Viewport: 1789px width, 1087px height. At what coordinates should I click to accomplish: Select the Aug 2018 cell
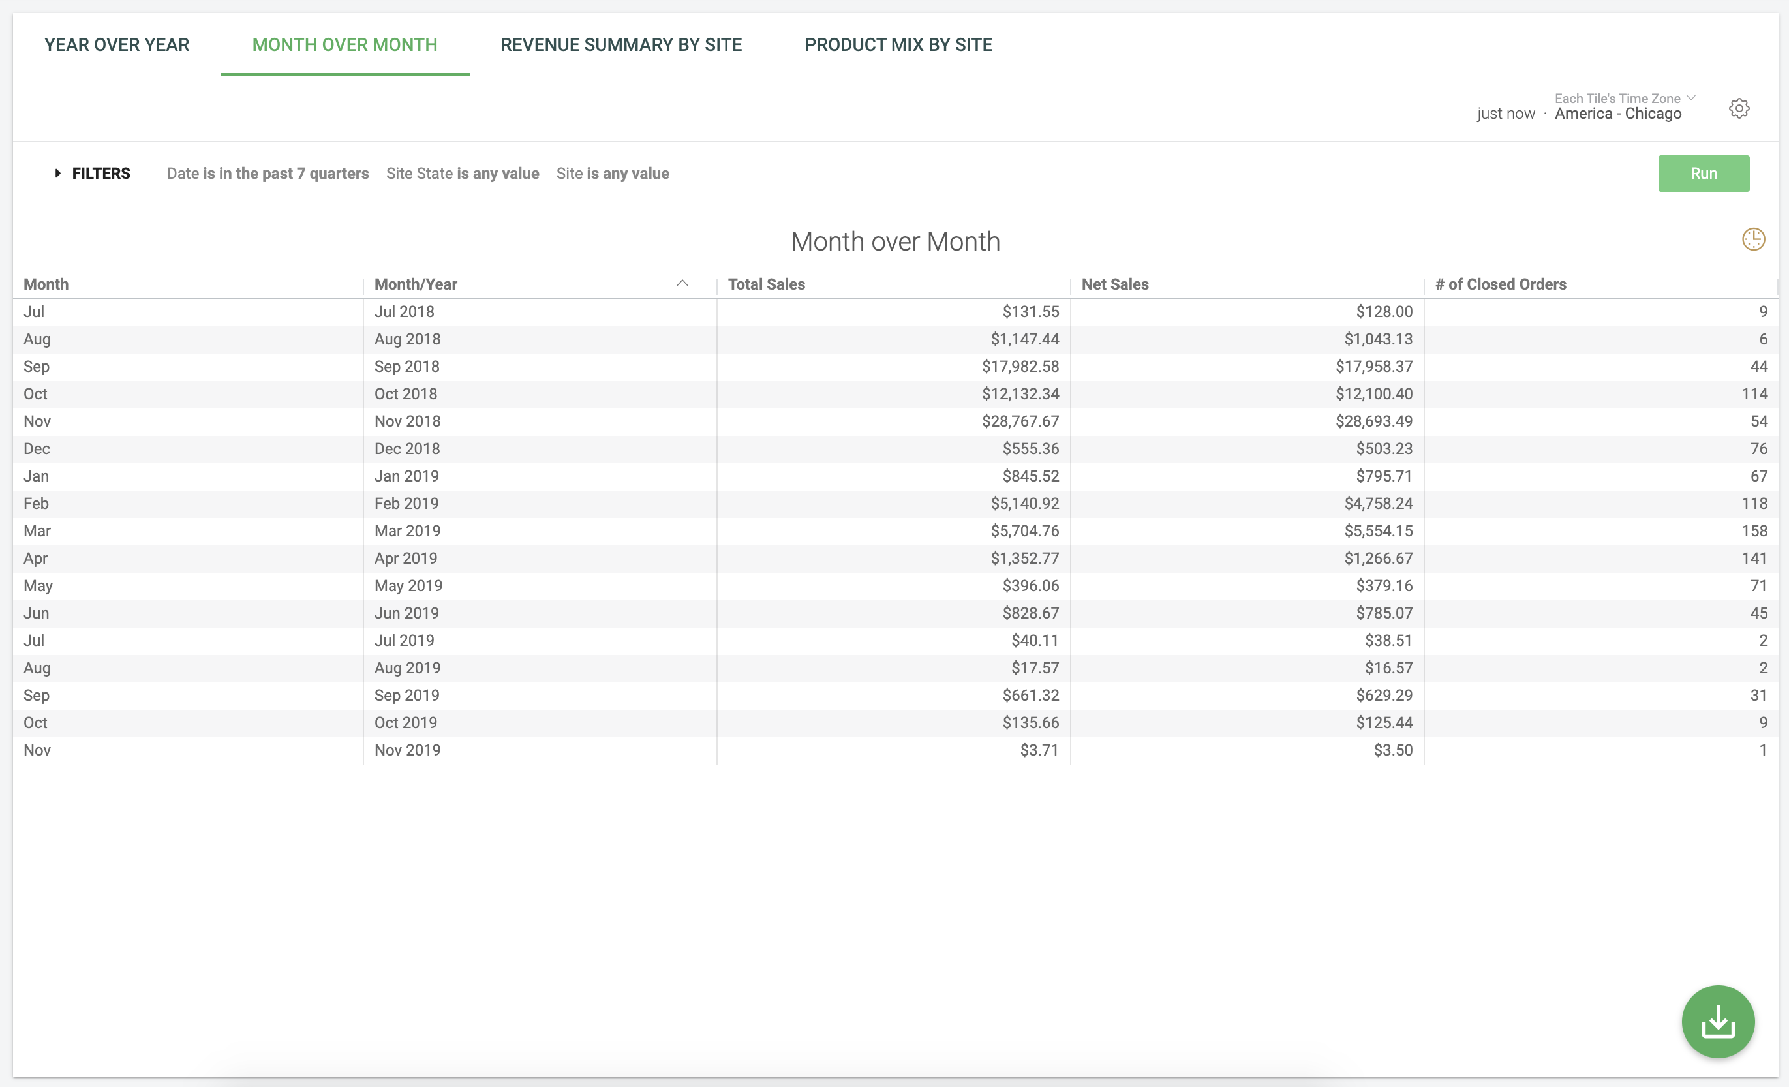[407, 339]
